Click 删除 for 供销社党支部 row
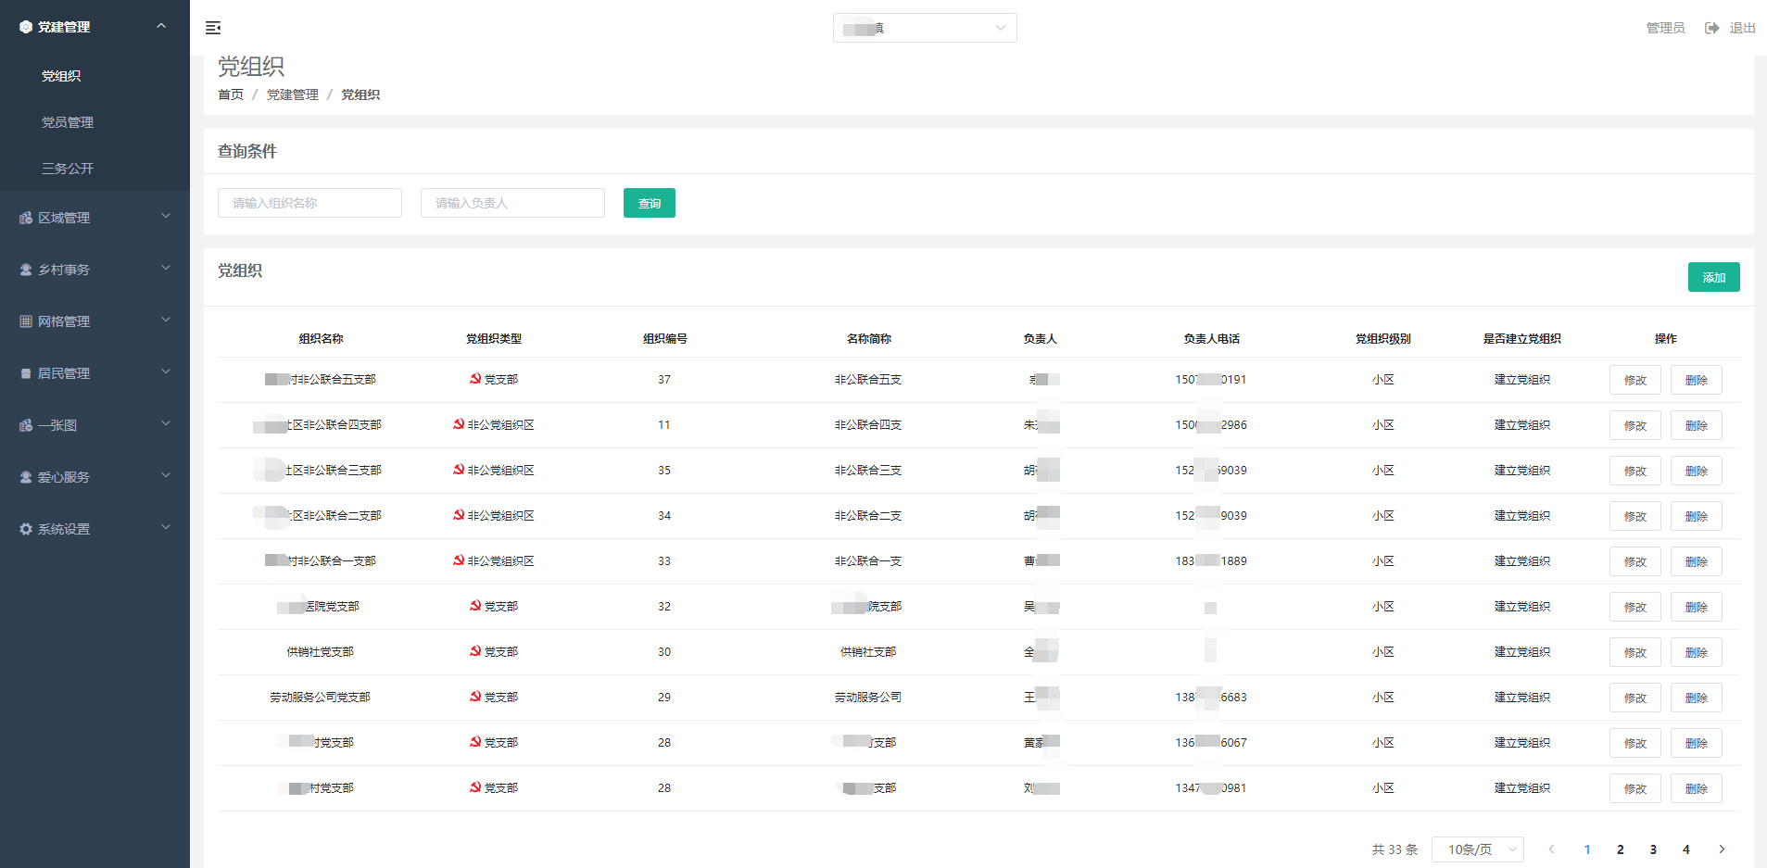1767x868 pixels. pos(1696,652)
